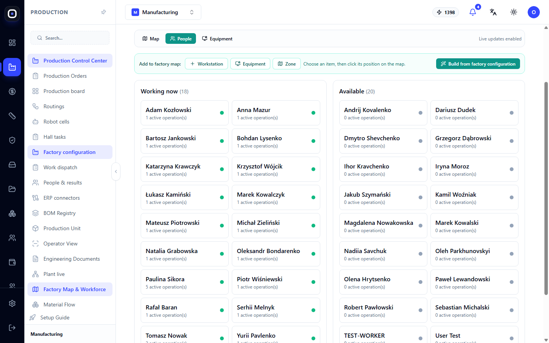This screenshot has height=343, width=549.
Task: Click the 1398 credits badge
Action: (446, 12)
